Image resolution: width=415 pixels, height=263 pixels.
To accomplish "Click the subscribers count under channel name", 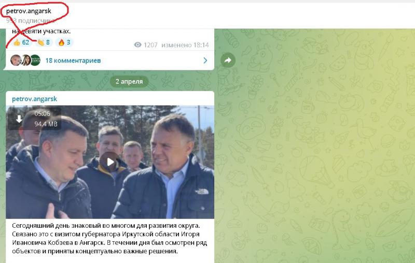I will (x=31, y=21).
